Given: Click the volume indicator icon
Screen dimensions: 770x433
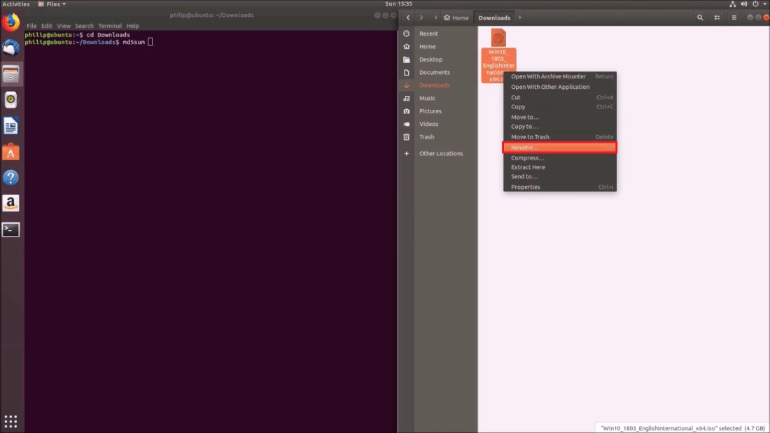Looking at the screenshot, I should tap(744, 4).
